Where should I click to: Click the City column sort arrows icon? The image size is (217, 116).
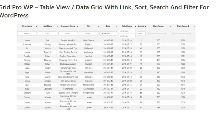98,26
